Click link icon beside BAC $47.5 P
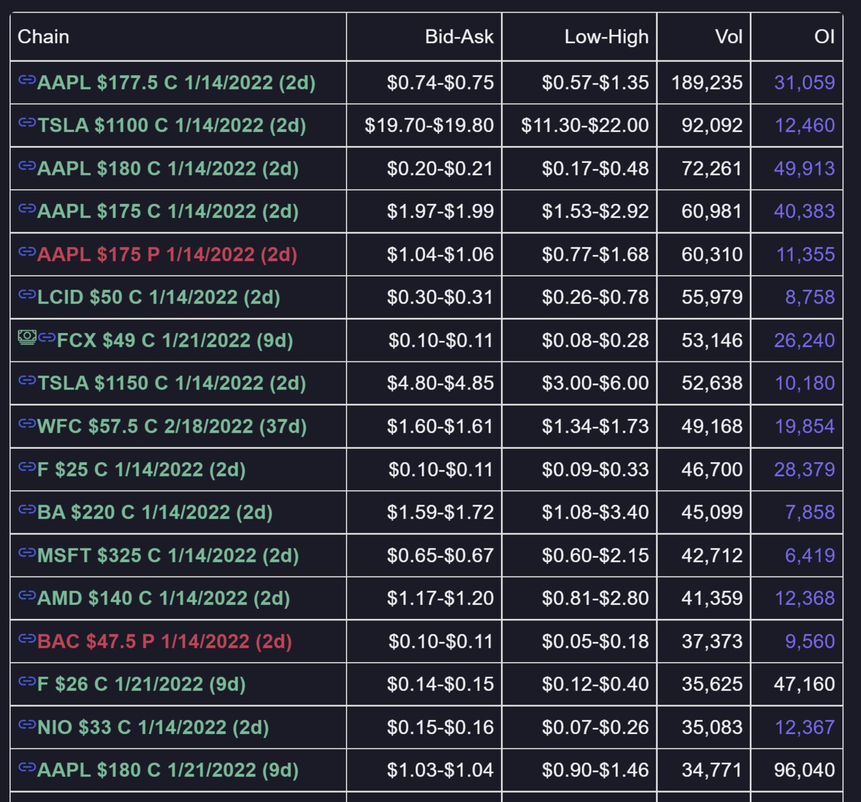 coord(27,638)
